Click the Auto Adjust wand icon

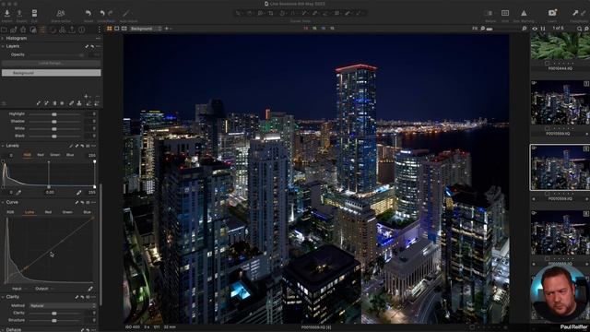coord(126,13)
